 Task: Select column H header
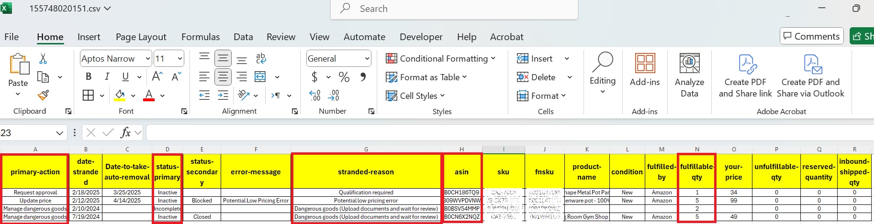pos(461,149)
